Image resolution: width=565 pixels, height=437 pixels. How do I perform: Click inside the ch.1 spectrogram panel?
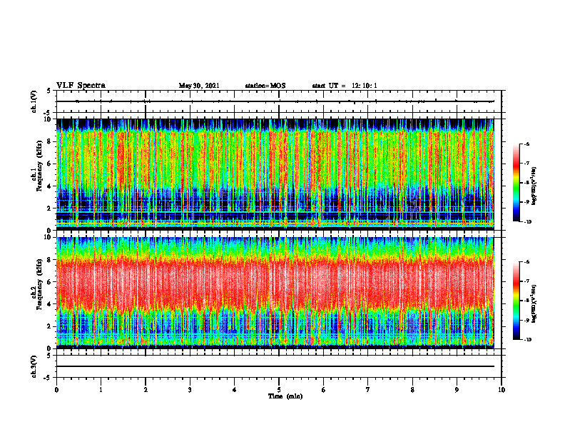coord(275,174)
